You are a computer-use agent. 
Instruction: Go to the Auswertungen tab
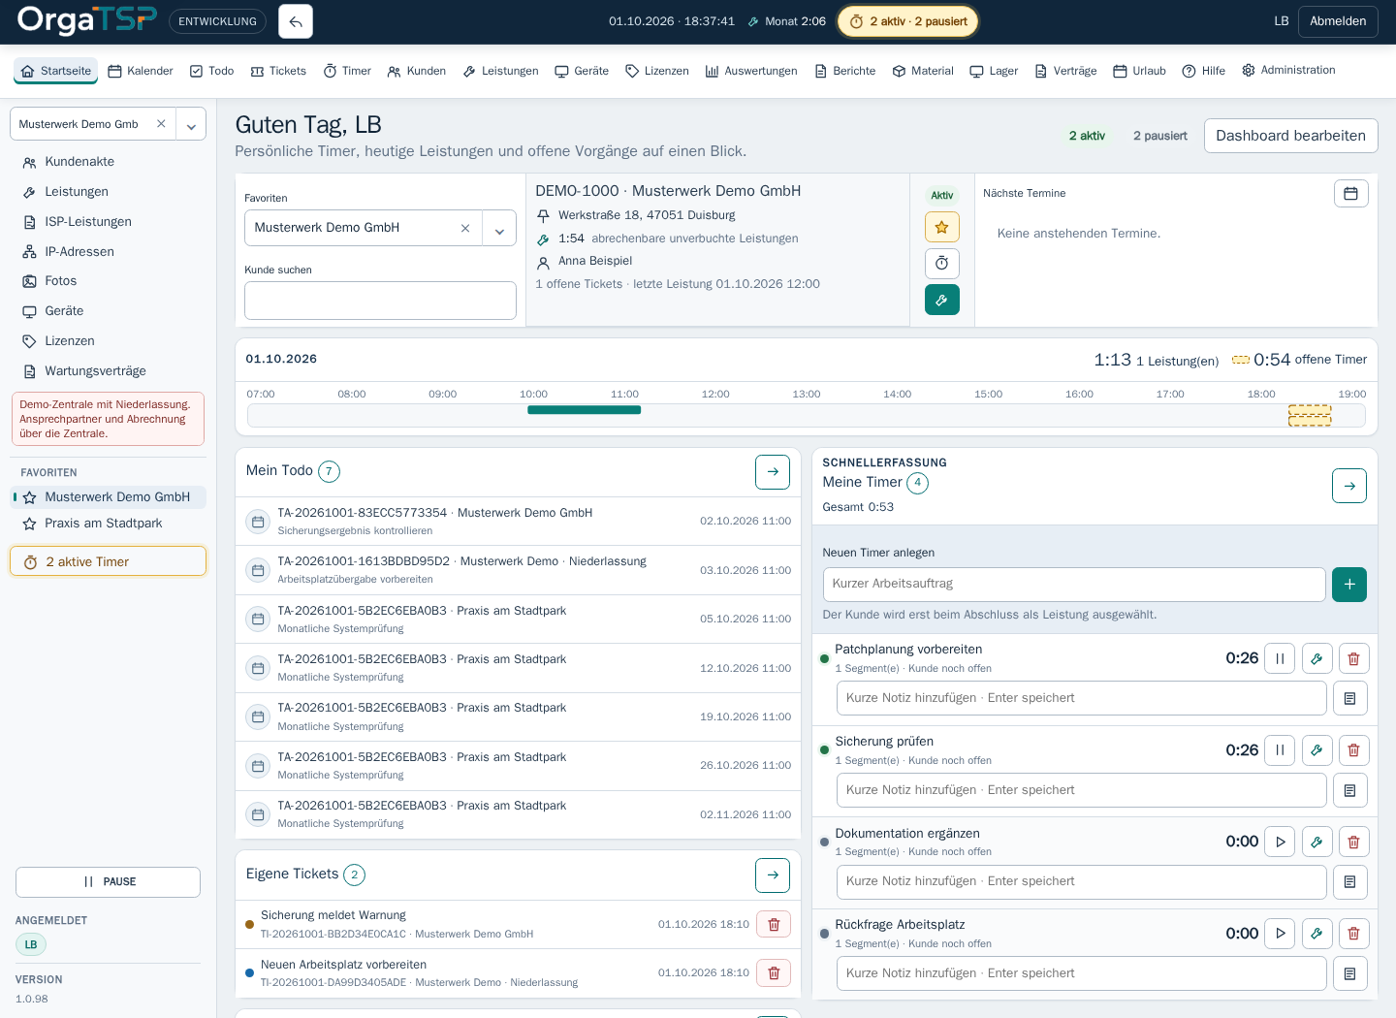751,71
